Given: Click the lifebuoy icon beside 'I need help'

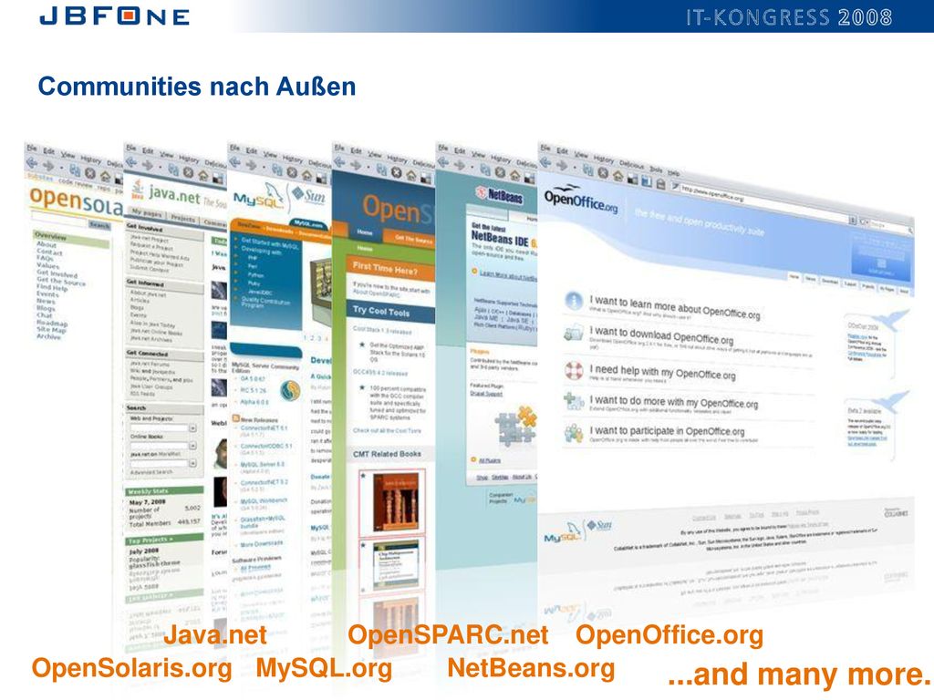Looking at the screenshot, I should (x=574, y=370).
